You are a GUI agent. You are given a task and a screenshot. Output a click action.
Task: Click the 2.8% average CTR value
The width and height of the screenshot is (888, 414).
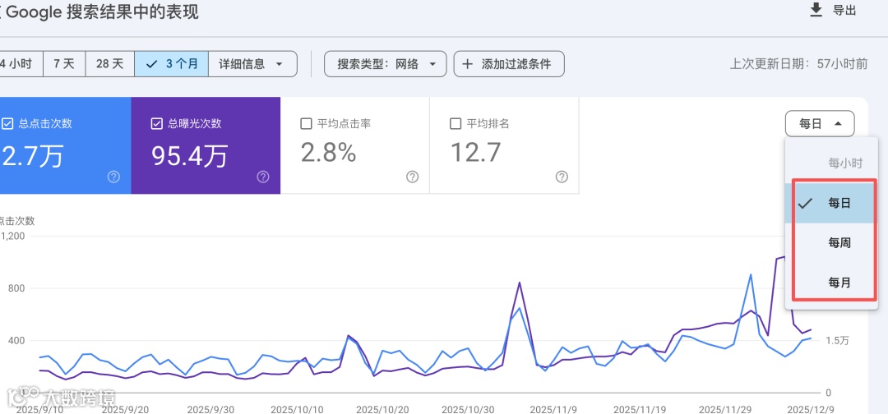[328, 153]
